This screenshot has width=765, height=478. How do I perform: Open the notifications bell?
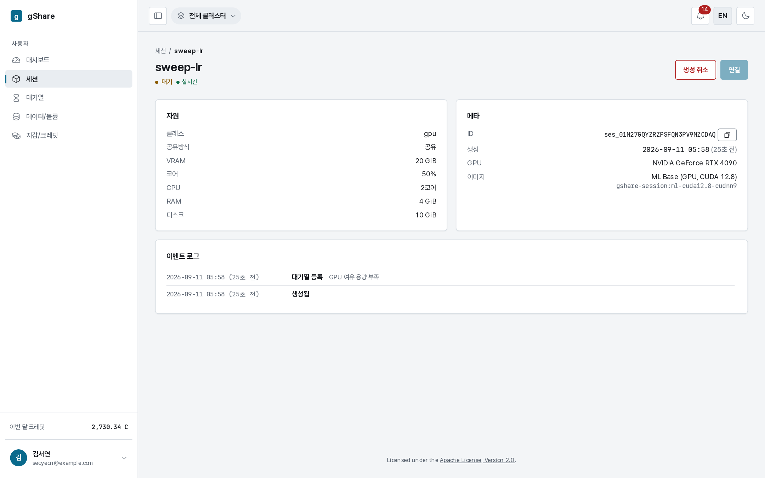tap(700, 16)
